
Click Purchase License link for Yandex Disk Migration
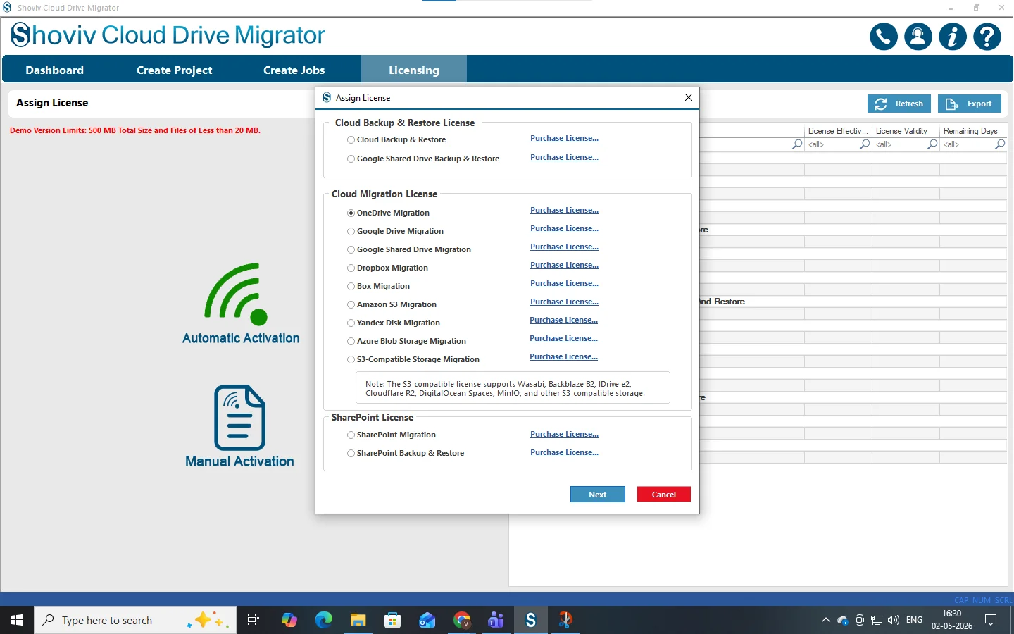(x=563, y=320)
